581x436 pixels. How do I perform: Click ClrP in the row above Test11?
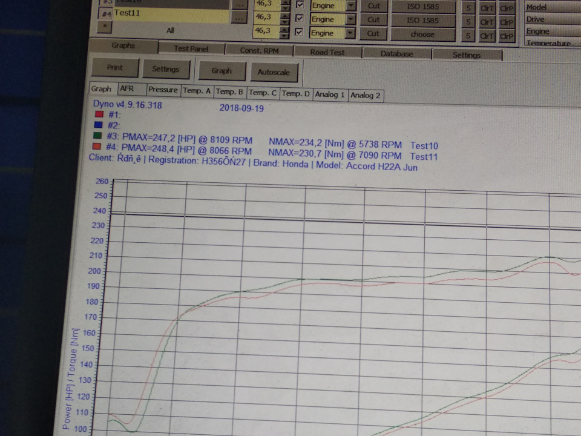(x=507, y=9)
